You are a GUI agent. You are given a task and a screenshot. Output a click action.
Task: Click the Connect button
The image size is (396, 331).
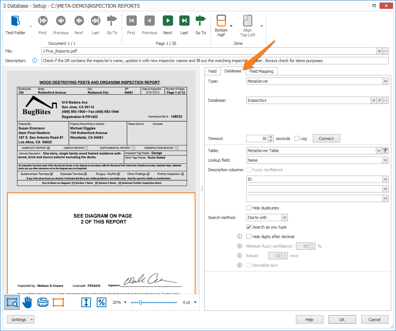pos(326,138)
